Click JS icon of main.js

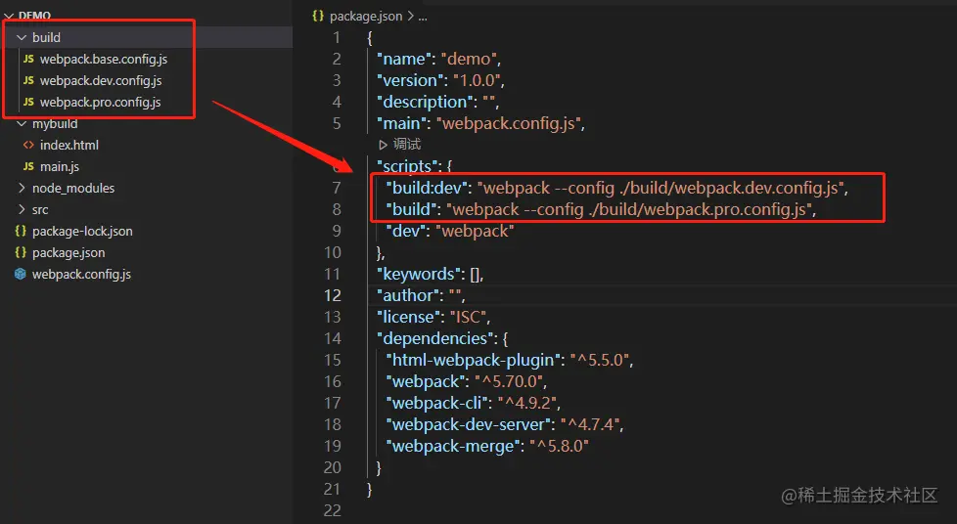click(x=28, y=166)
